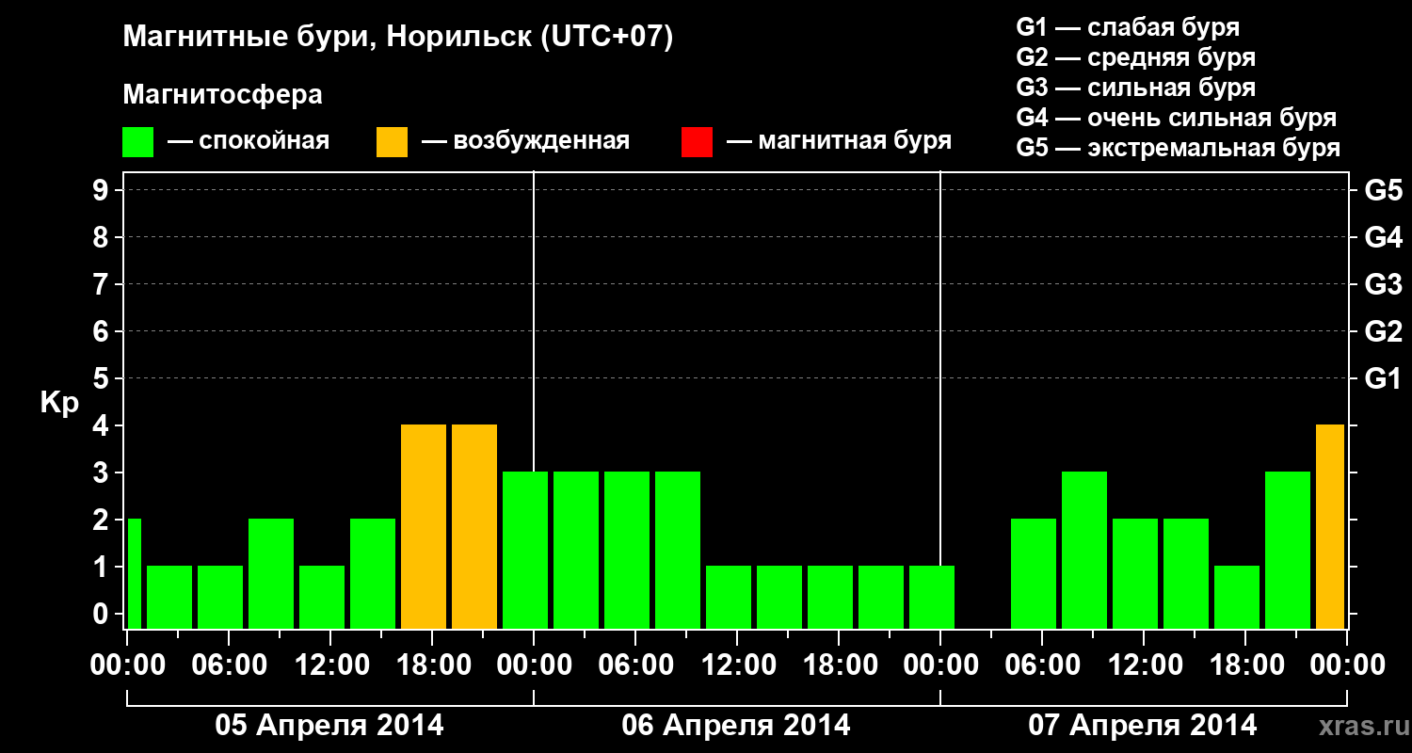Click the 'G2 — средняя буря' legend line

coord(1135,57)
